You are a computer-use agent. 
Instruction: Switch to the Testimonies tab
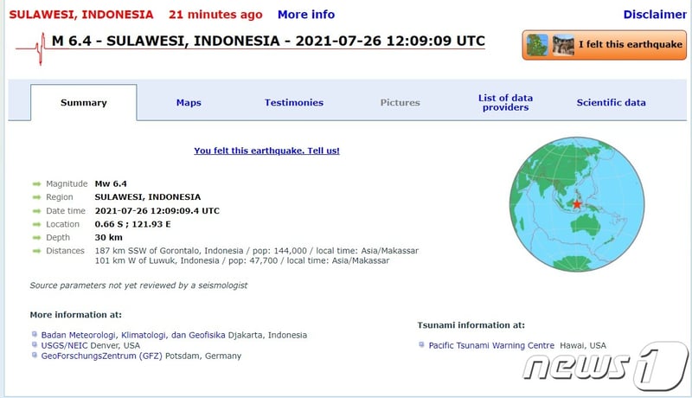coord(294,103)
